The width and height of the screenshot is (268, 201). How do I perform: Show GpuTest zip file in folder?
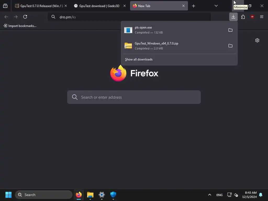click(x=230, y=46)
